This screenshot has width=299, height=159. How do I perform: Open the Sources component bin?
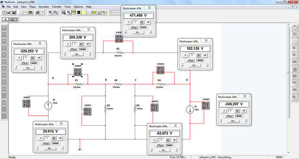pyautogui.click(x=4, y=27)
